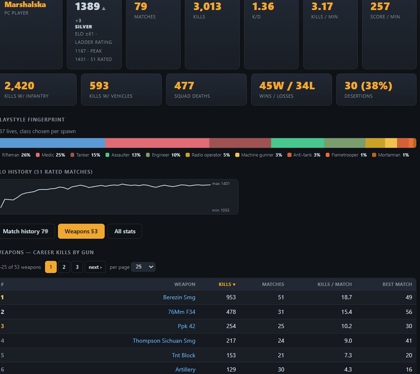Viewport: 420px width, 374px height.
Task: Open the Thompson Sichuan Smg link
Action: 164,341
